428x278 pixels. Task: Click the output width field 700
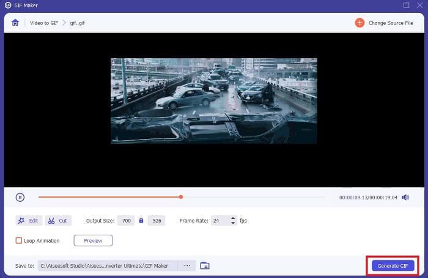(x=126, y=221)
